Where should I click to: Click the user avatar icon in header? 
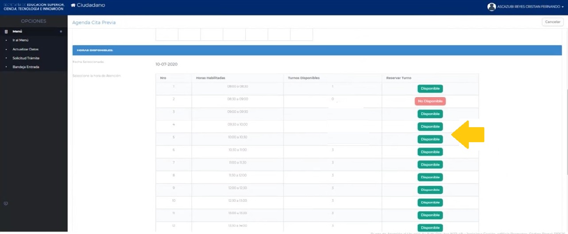tap(491, 7)
